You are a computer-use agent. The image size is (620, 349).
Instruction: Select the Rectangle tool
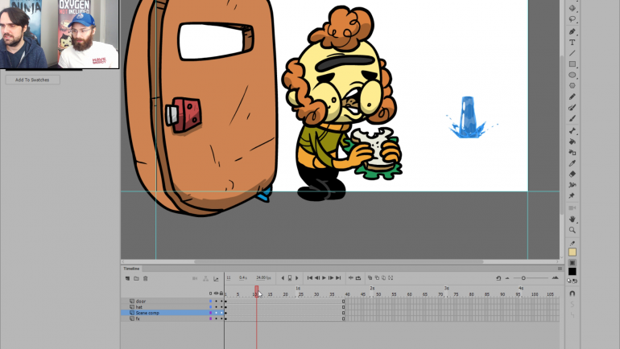(572, 64)
